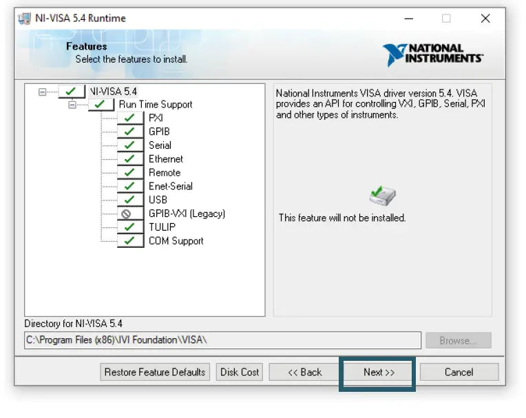Viewport: 526px width, 418px height.
Task: Select the GPIB feature label
Action: pyautogui.click(x=159, y=132)
